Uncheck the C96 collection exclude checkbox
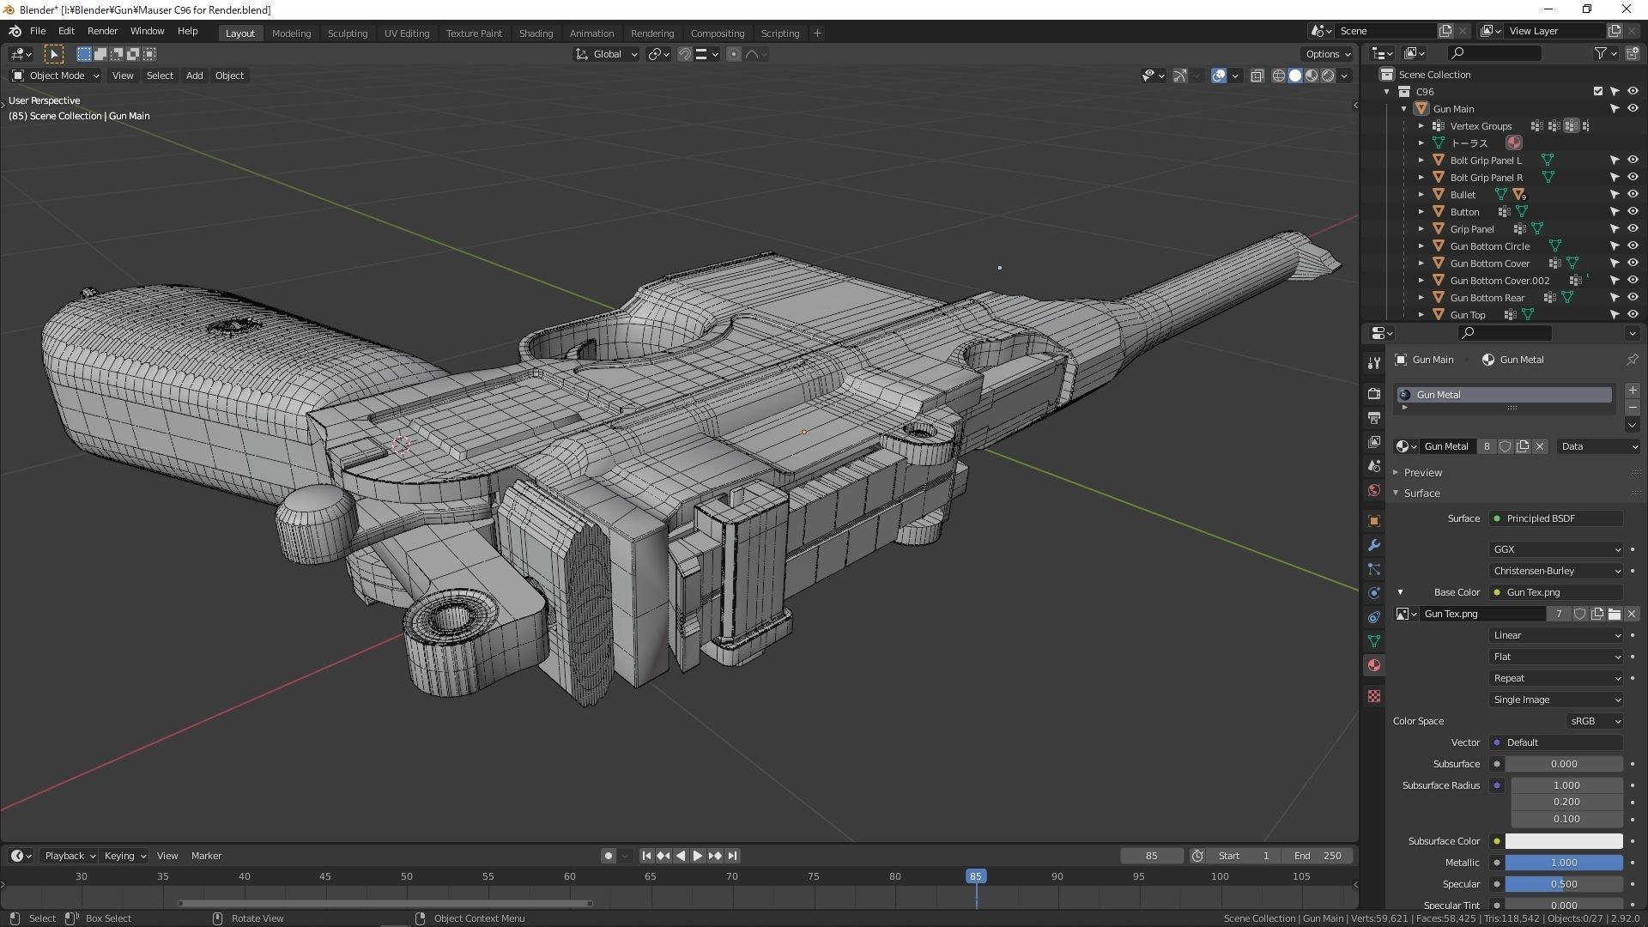This screenshot has width=1648, height=927. [x=1597, y=91]
